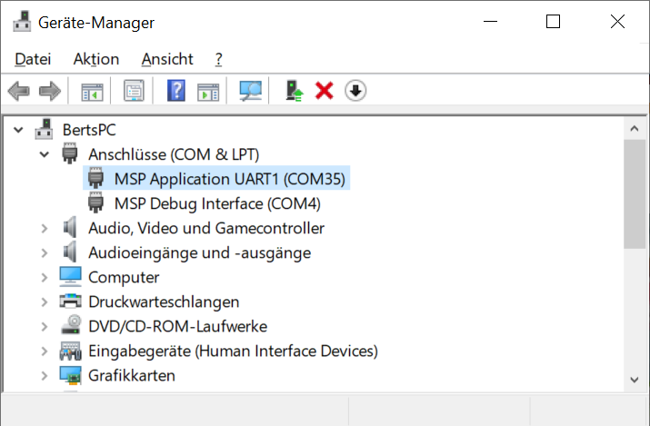Open the Datei menu
This screenshot has width=650, height=426.
[x=33, y=59]
